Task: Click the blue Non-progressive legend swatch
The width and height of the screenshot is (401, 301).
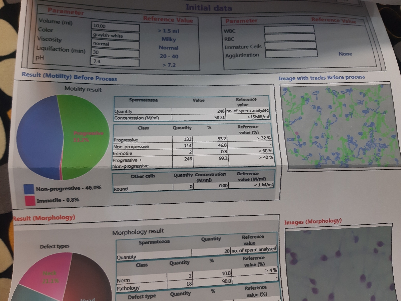Action: (x=28, y=189)
